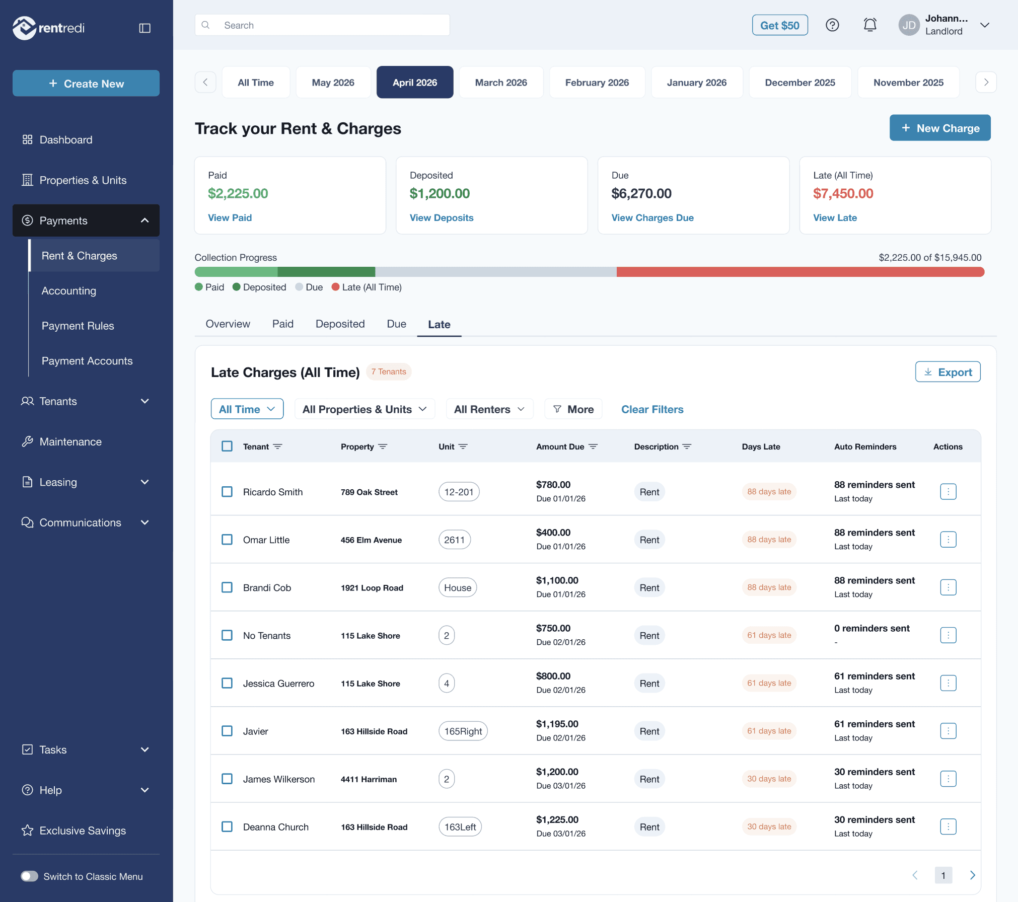This screenshot has height=902, width=1018.
Task: Open the All Renters dropdown
Action: point(489,409)
